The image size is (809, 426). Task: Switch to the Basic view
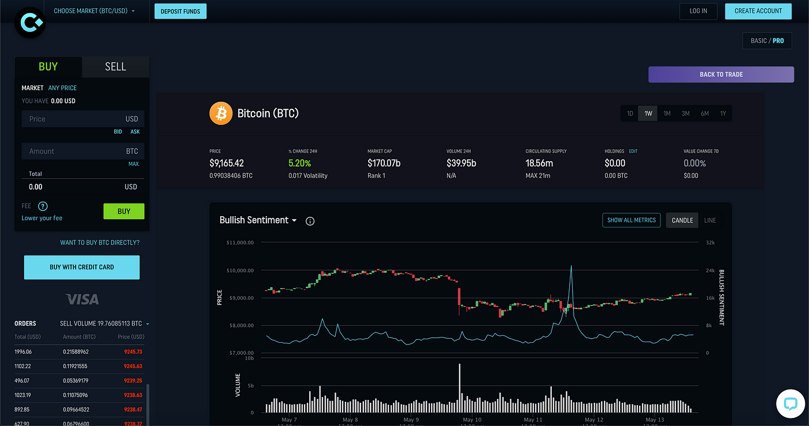(759, 41)
